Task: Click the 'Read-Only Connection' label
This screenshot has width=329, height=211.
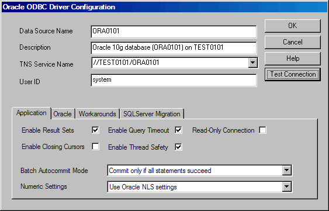Action: pos(223,130)
